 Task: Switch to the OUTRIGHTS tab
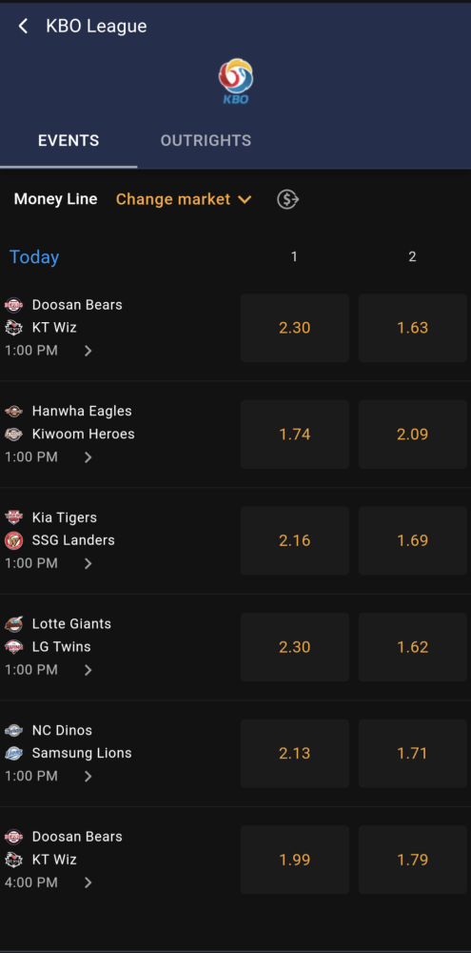[206, 140]
